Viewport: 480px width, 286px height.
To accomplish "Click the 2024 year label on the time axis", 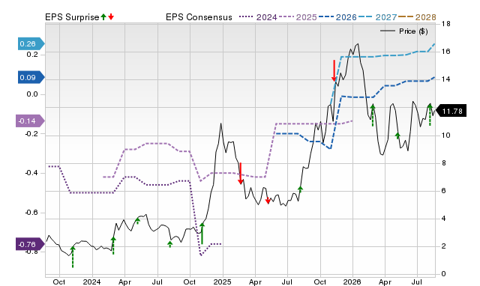I will point(91,282).
